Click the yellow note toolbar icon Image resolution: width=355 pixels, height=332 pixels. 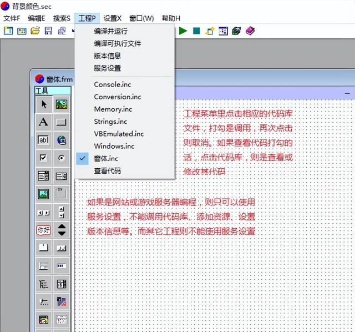pos(210,31)
